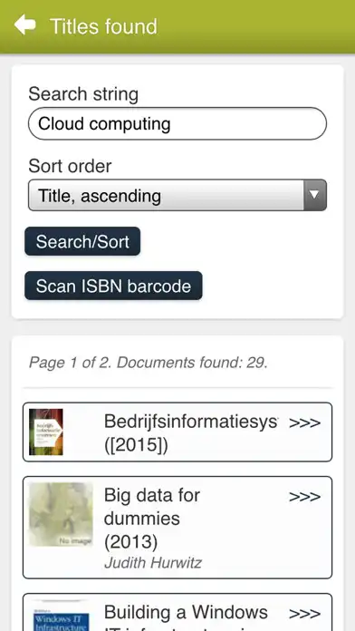The height and width of the screenshot is (631, 355).
Task: Select the author name Judith Hurwitz
Action: pyautogui.click(x=153, y=563)
